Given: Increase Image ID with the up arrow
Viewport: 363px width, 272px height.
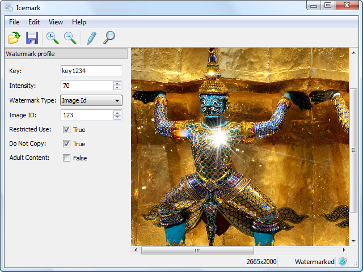Looking at the screenshot, I should pos(117,113).
